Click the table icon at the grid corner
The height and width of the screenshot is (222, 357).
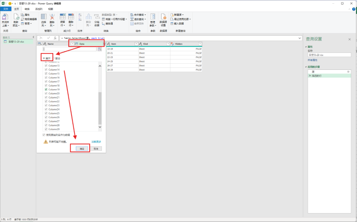(39, 44)
